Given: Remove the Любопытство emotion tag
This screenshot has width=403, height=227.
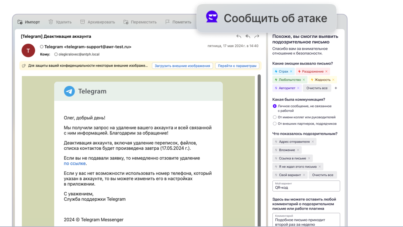Looking at the screenshot, I should click(304, 80).
